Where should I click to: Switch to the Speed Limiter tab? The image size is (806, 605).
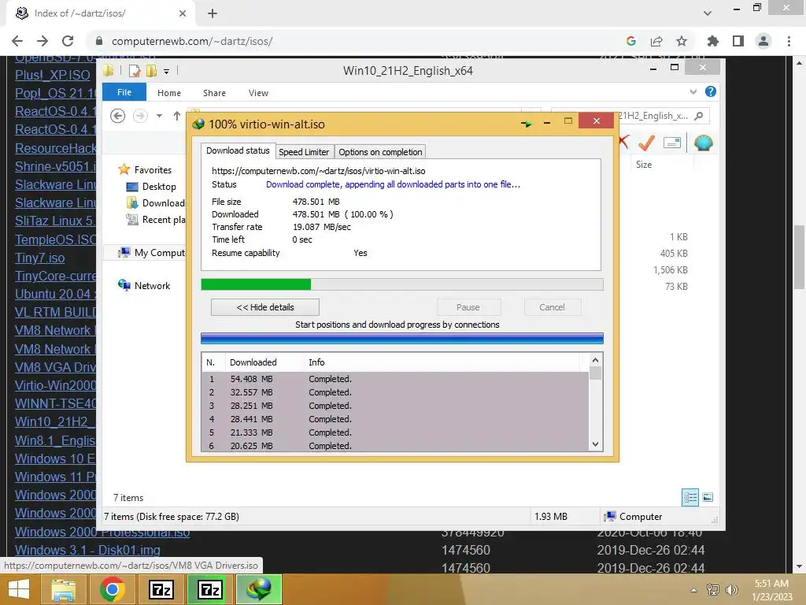point(304,152)
